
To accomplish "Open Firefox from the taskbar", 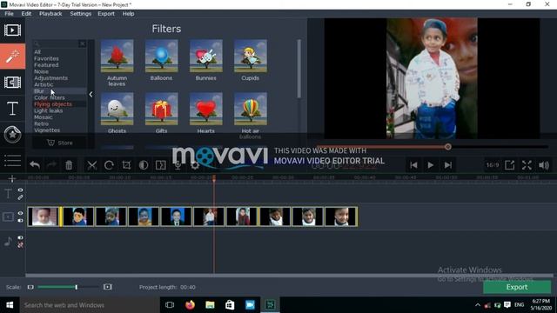I will click(190, 305).
